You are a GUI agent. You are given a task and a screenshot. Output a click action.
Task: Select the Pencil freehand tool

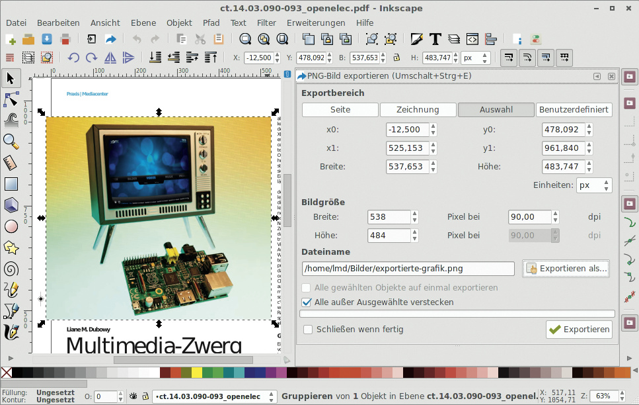(11, 290)
